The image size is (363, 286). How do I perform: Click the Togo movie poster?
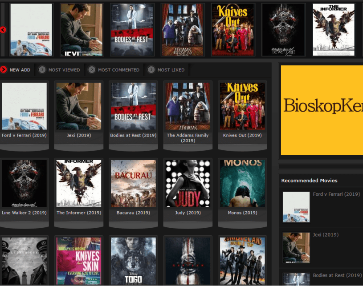(x=133, y=260)
